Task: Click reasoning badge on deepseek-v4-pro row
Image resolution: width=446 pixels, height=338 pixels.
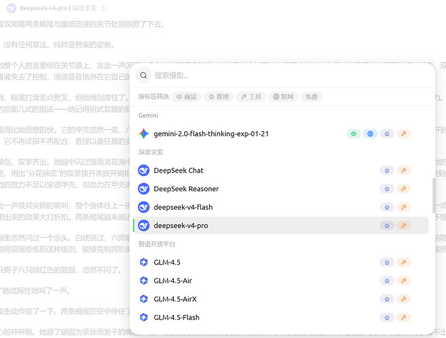Action: pos(387,226)
